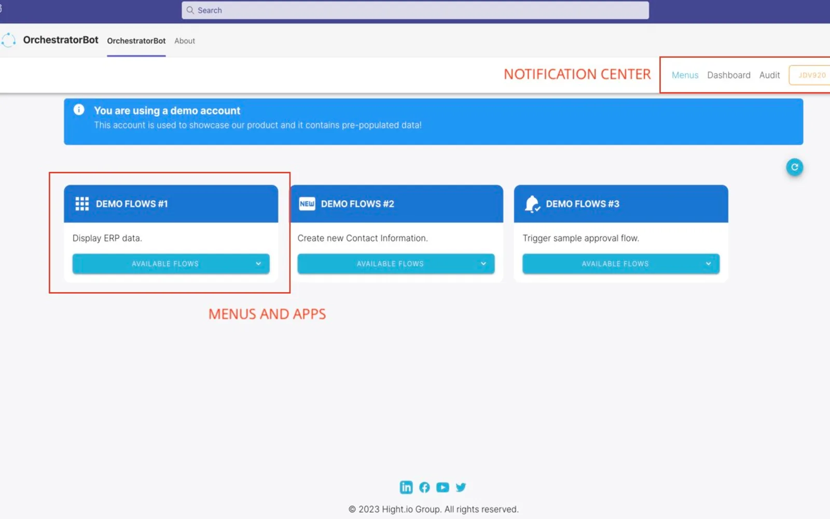Open Audit in the top navigation
This screenshot has height=519, width=830.
point(769,75)
